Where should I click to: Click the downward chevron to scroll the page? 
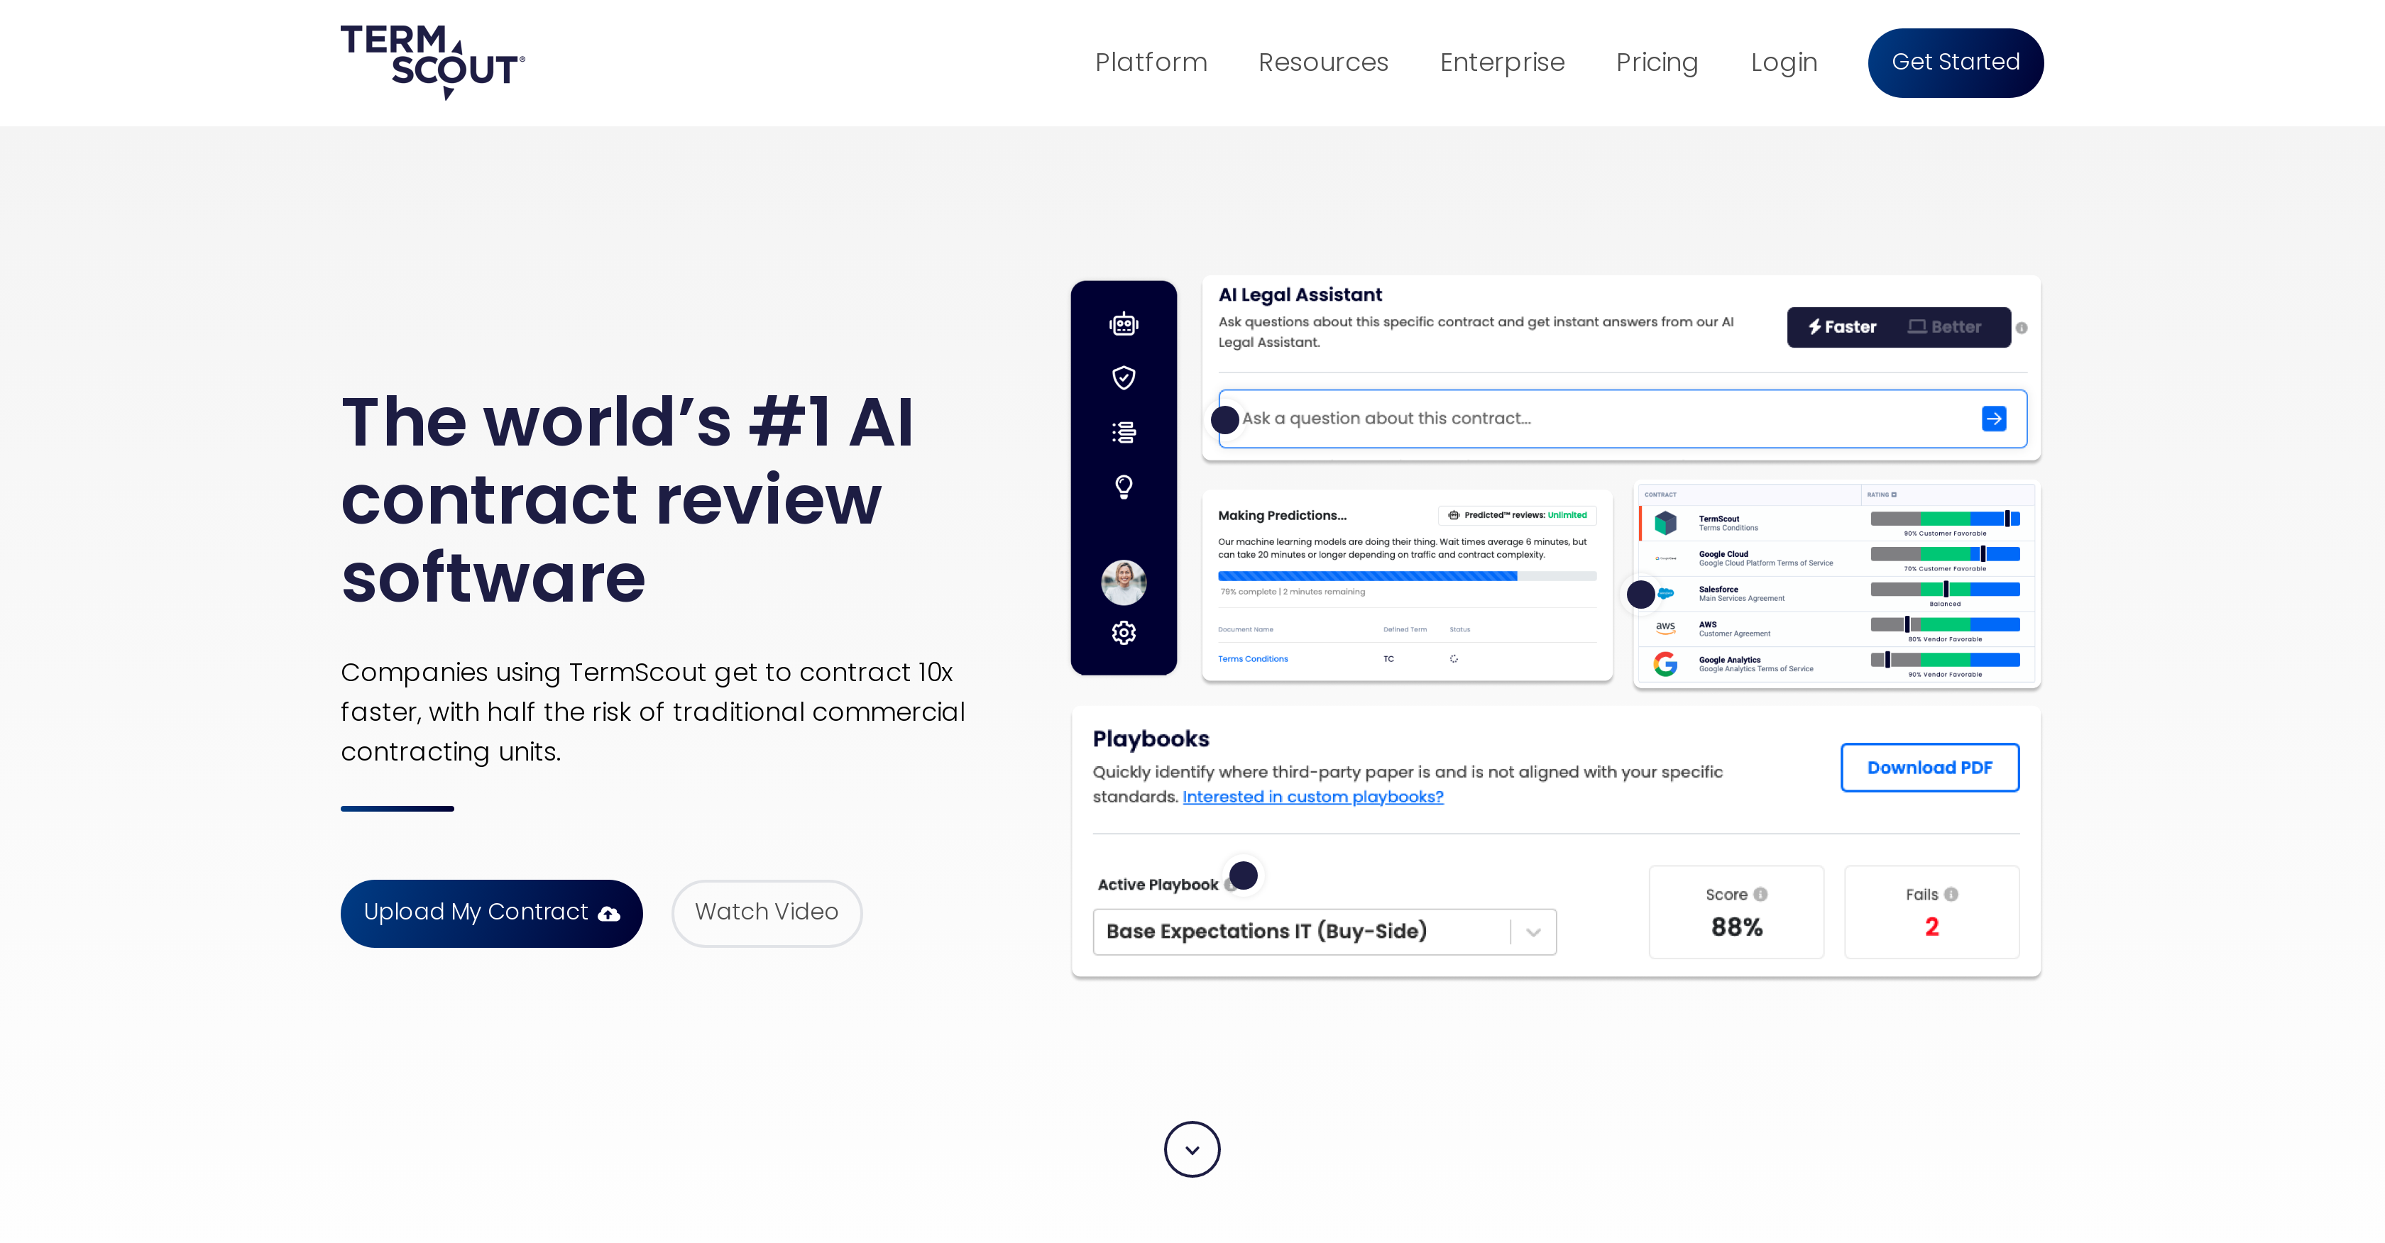tap(1192, 1149)
